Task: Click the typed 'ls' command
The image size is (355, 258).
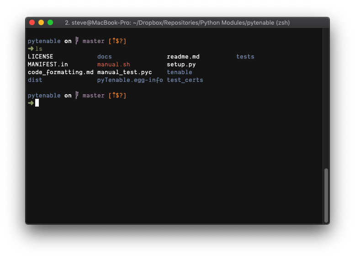Action: coord(39,49)
